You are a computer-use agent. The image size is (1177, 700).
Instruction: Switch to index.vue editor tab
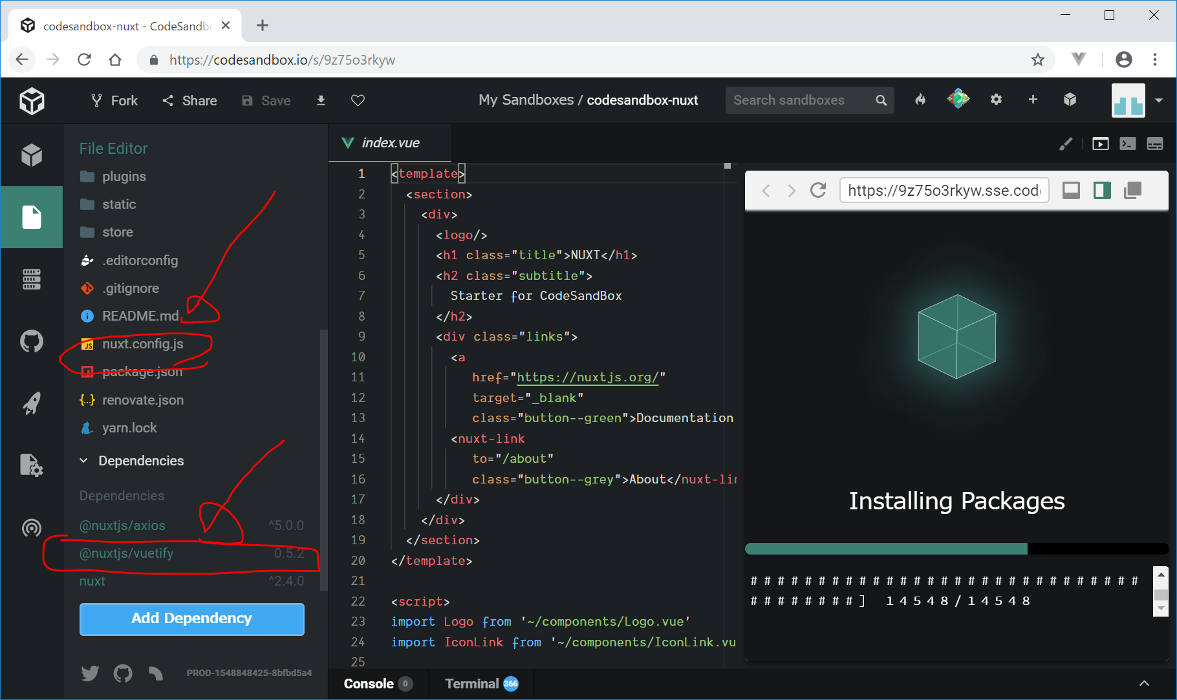(x=390, y=143)
